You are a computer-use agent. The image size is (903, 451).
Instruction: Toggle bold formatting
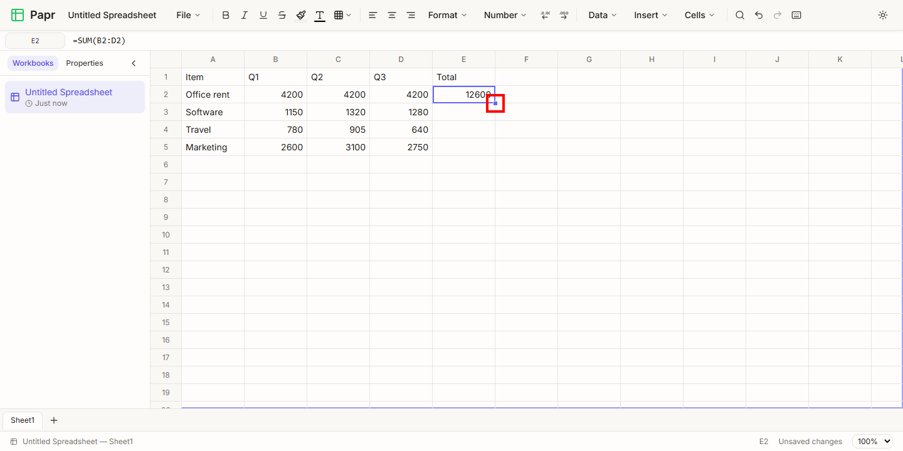tap(226, 15)
